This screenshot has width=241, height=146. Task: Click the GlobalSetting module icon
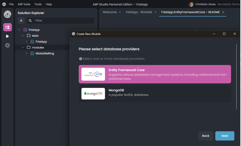32,54
